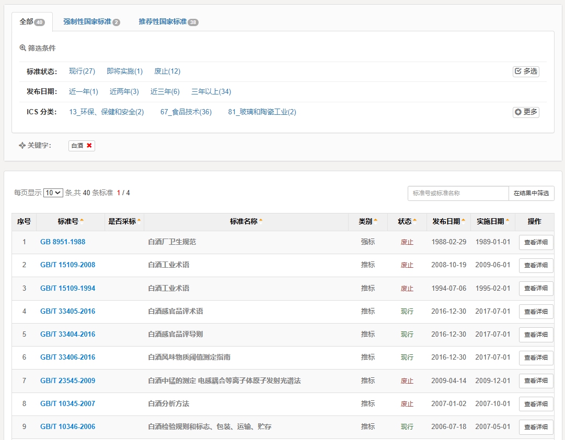Sort table by 类别 column arrows
The image size is (565, 440).
click(375, 221)
